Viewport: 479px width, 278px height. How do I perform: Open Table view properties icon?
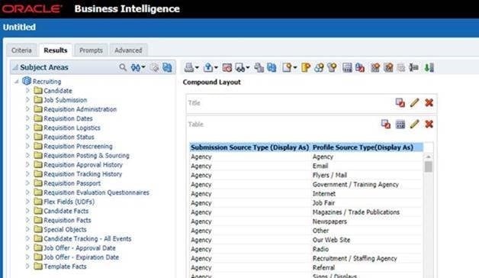400,124
